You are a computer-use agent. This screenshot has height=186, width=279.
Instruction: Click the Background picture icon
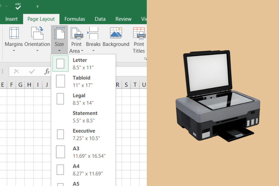pyautogui.click(x=116, y=33)
